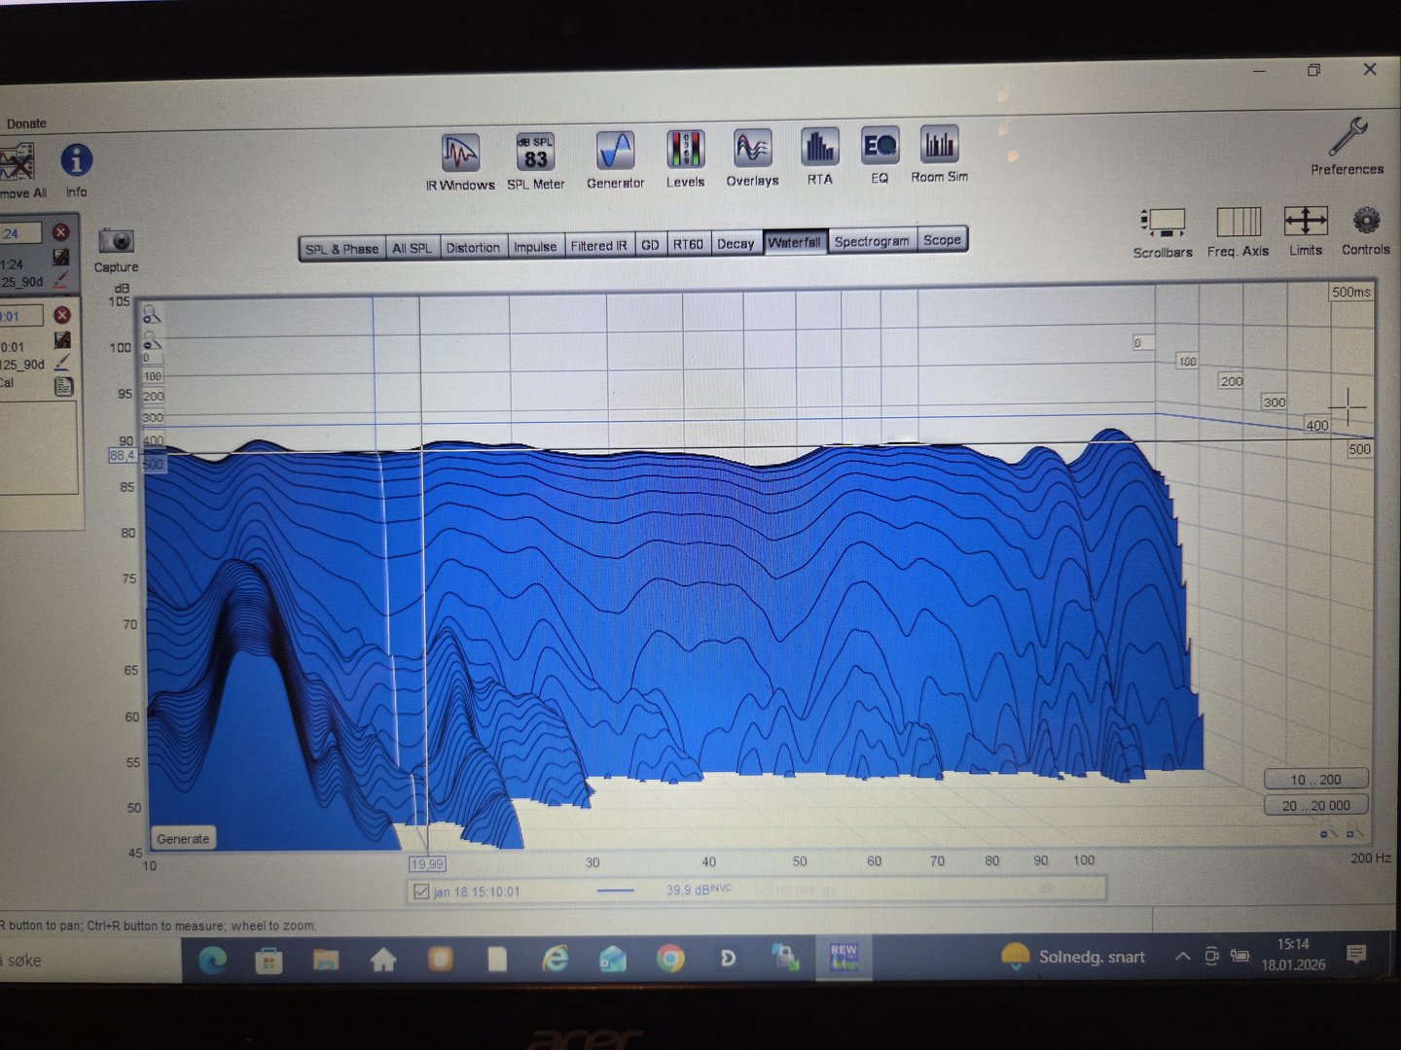Zoom out the vertical dB axis
The width and height of the screenshot is (1401, 1050).
click(152, 341)
